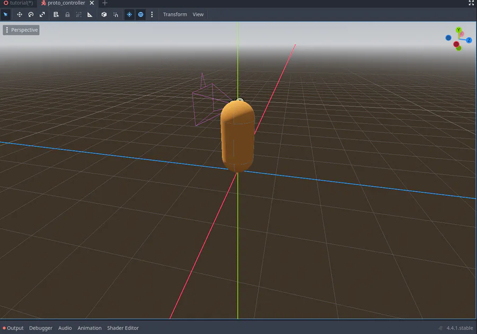Switch to the tutorial(*) scene tab
Image resolution: width=477 pixels, height=334 pixels.
click(x=18, y=3)
